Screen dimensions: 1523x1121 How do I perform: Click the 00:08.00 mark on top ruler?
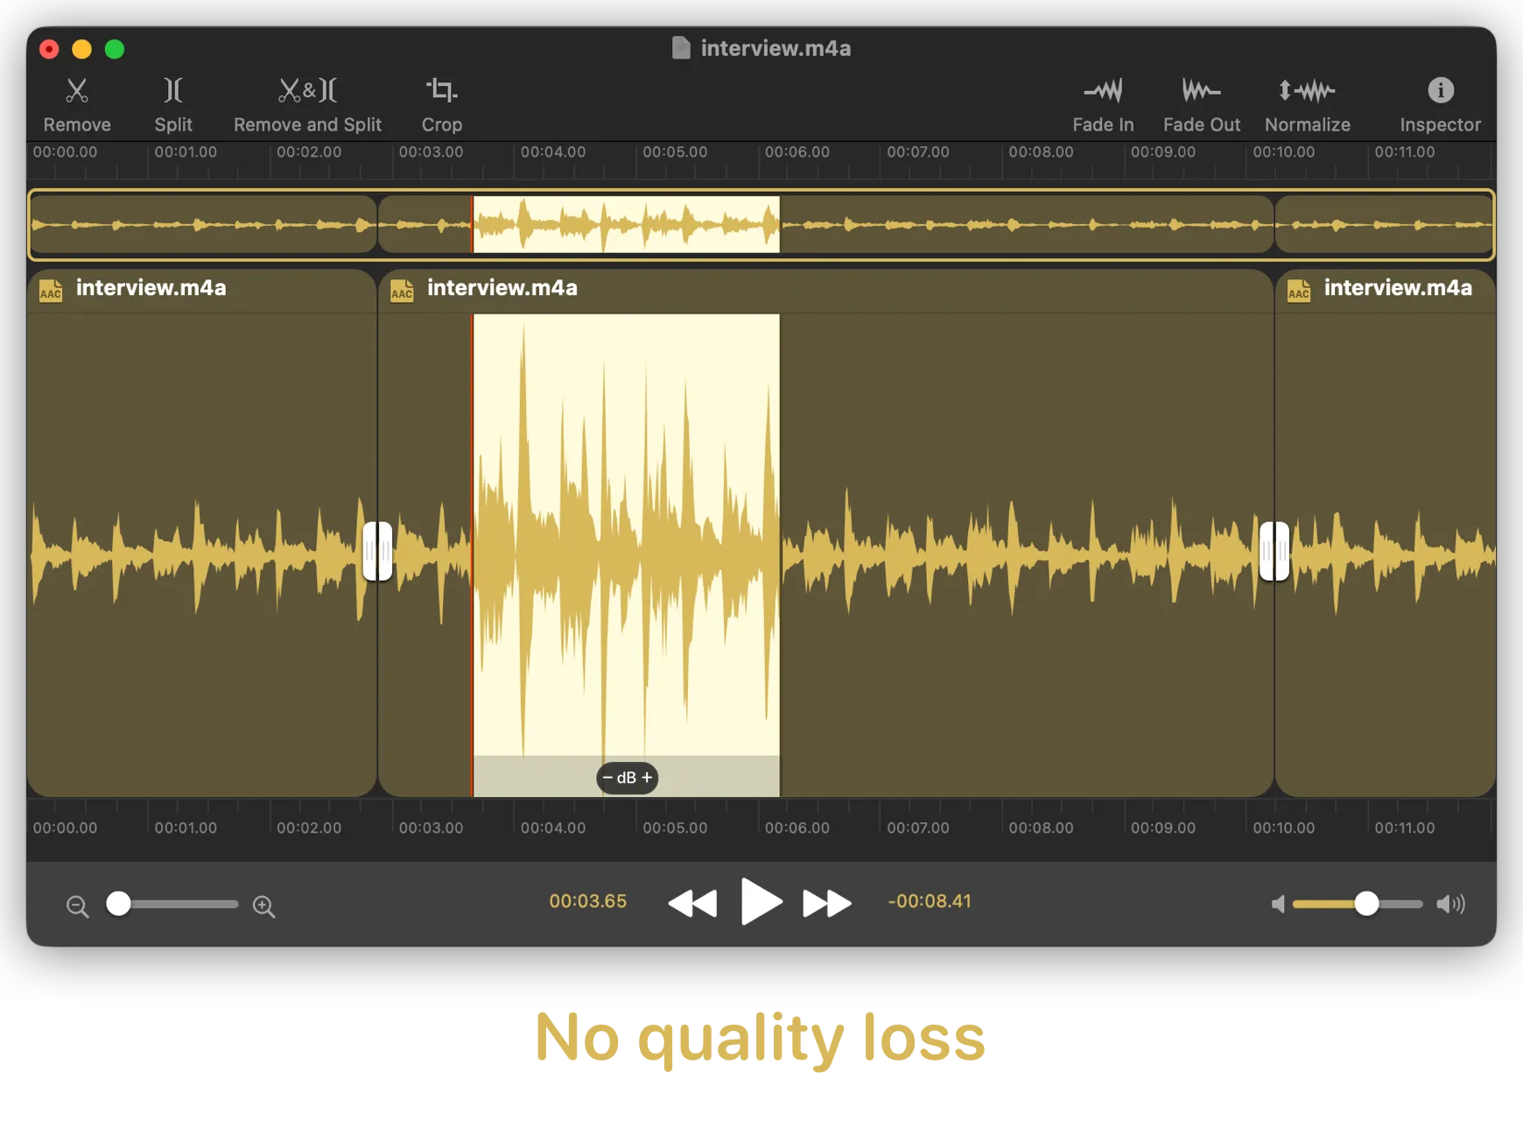[x=1040, y=152]
